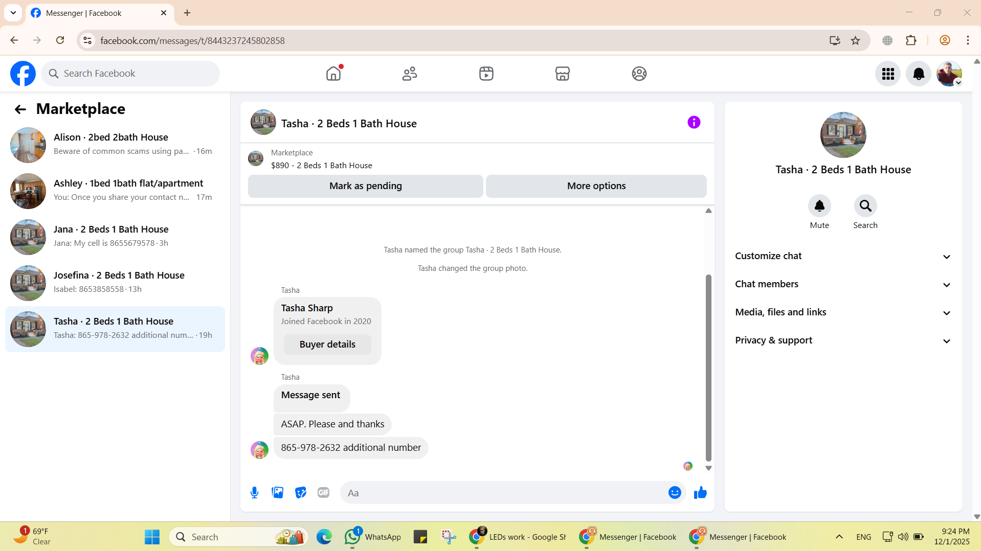Go to Facebook home via logo
Screen dimensions: 981x551
click(23, 74)
